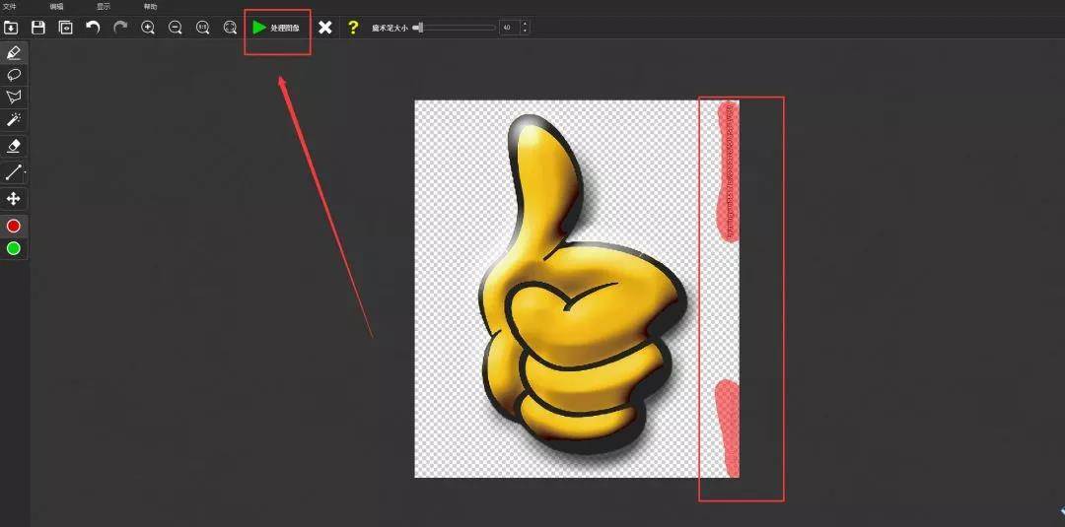Choose the Polygon selection tool
Viewport: 1065px width, 527px height.
coord(14,97)
